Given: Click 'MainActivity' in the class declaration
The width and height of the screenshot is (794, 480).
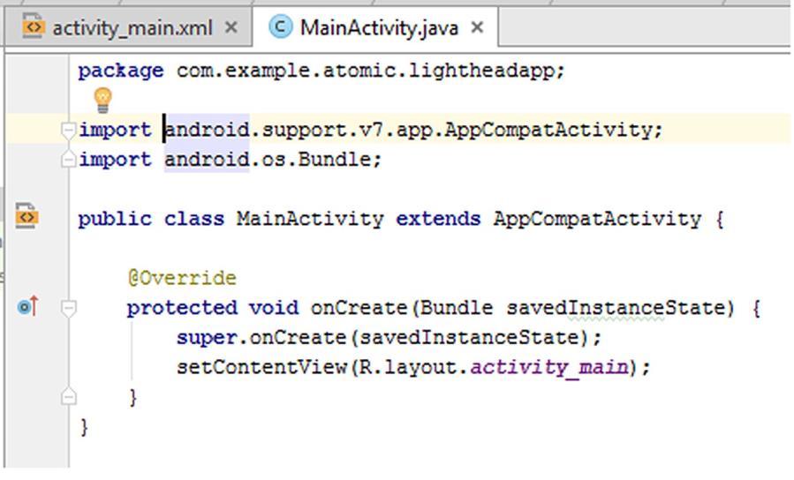Looking at the screenshot, I should 310,219.
